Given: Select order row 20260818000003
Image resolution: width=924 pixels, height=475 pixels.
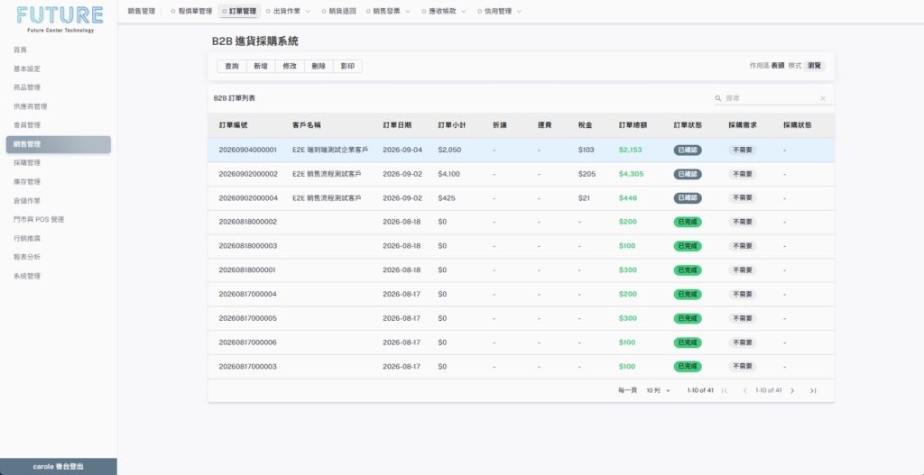Looking at the screenshot, I should [x=521, y=246].
